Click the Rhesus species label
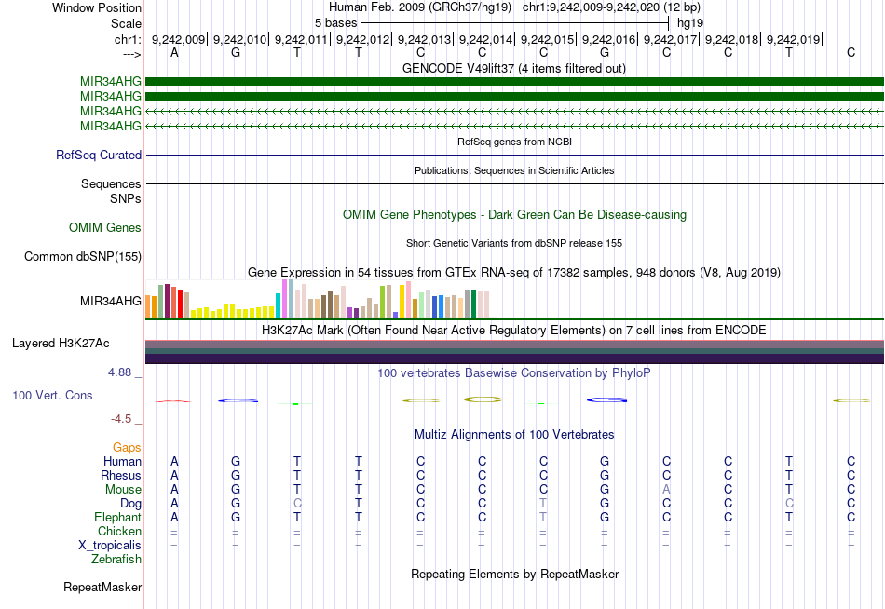 (121, 475)
